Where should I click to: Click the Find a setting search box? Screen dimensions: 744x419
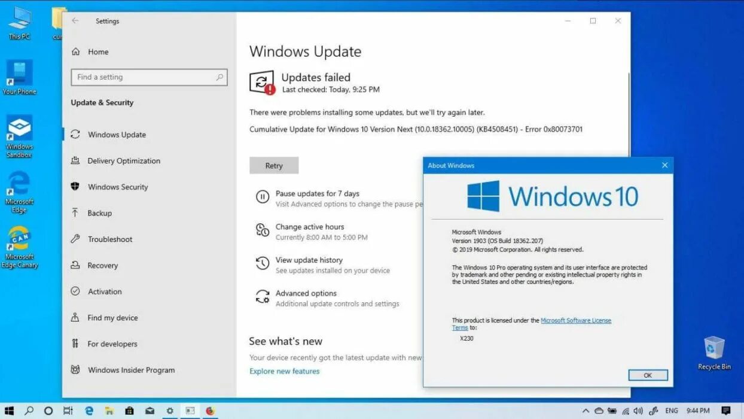149,77
